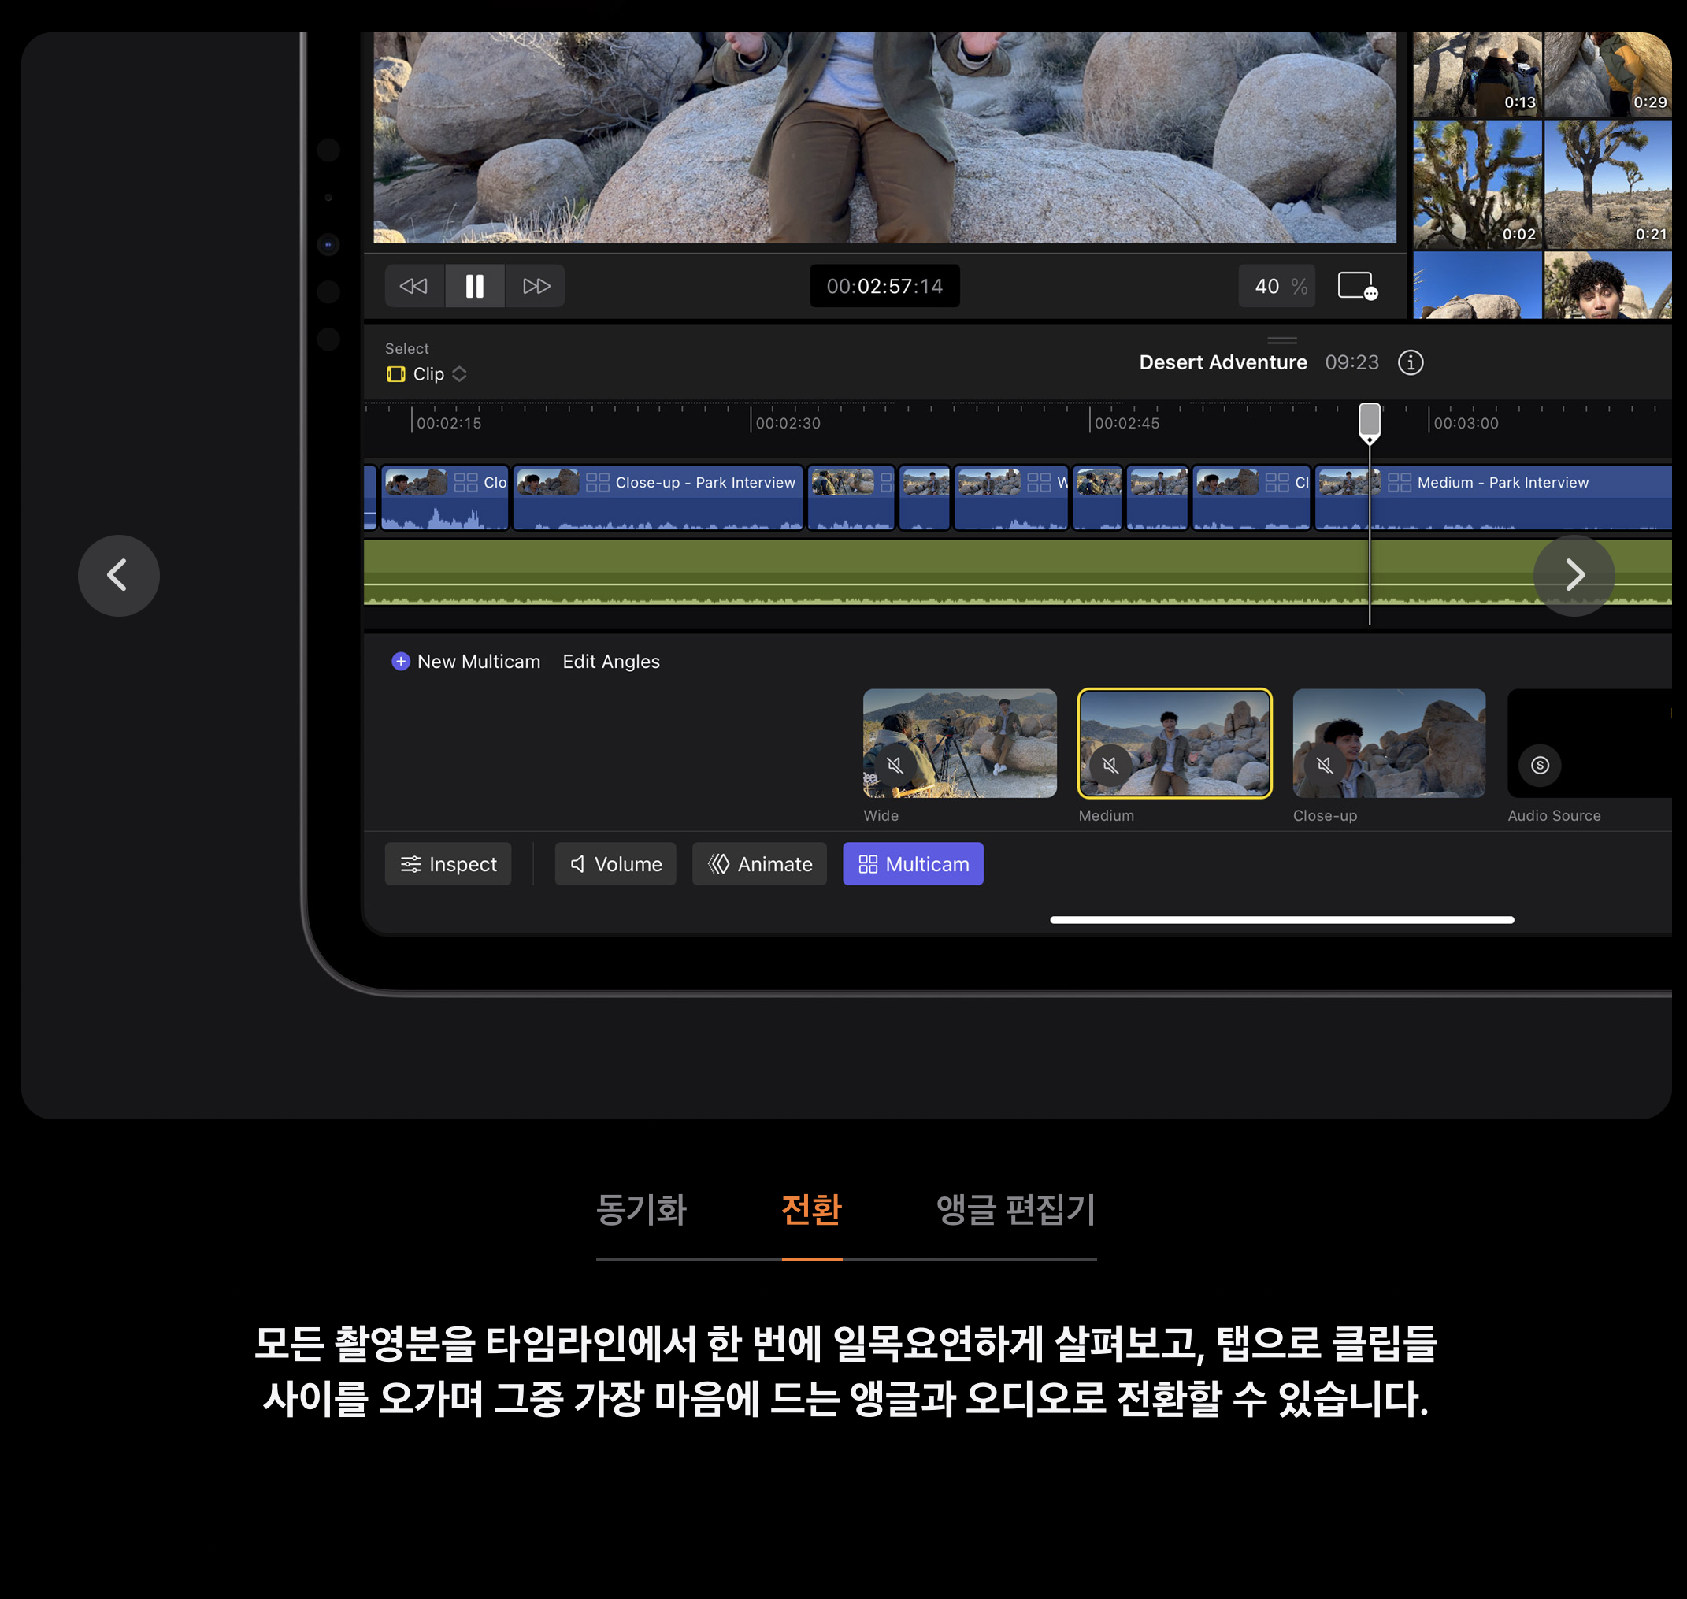Fast forward with the forward button
1687x1599 pixels.
tap(536, 287)
